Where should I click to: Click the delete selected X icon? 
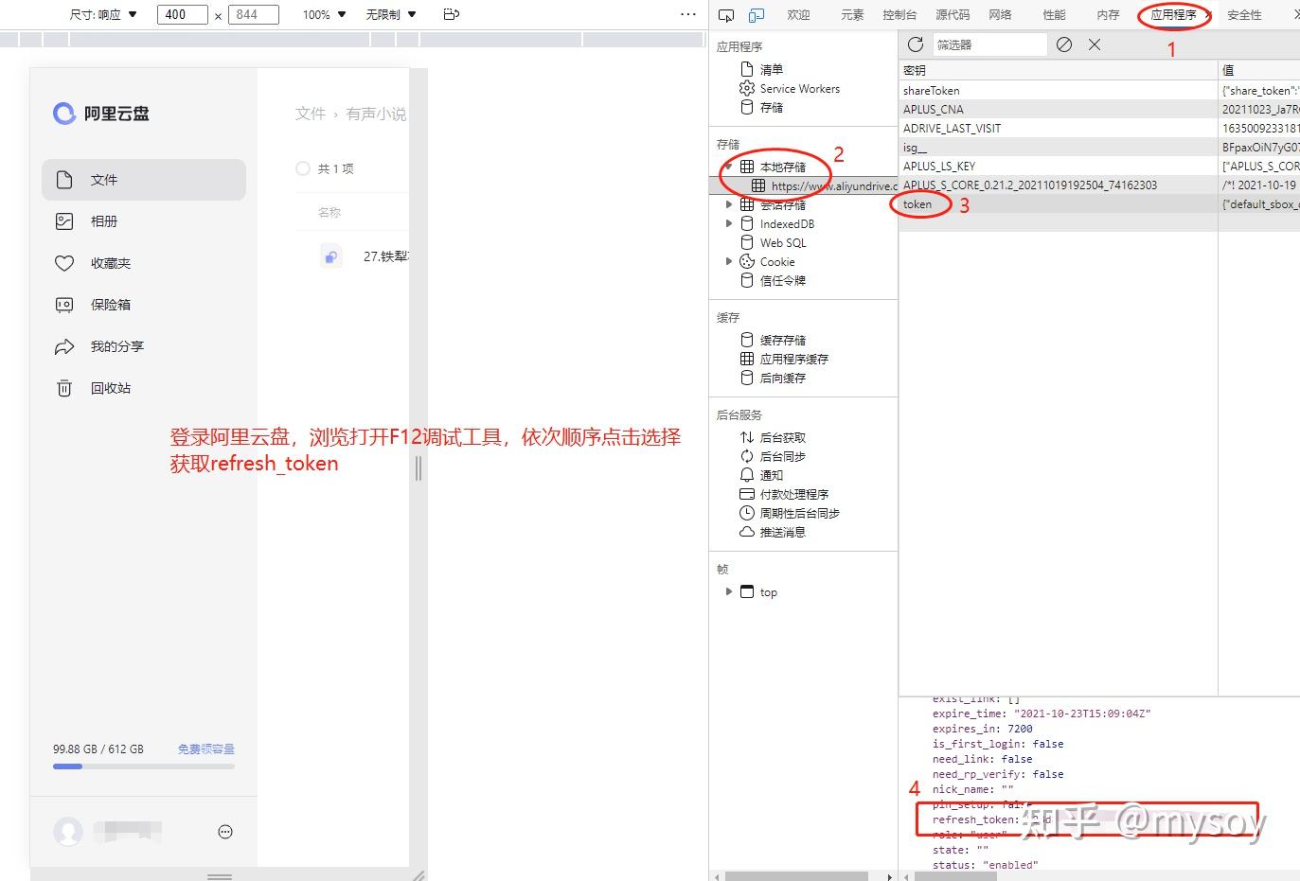[x=1095, y=44]
